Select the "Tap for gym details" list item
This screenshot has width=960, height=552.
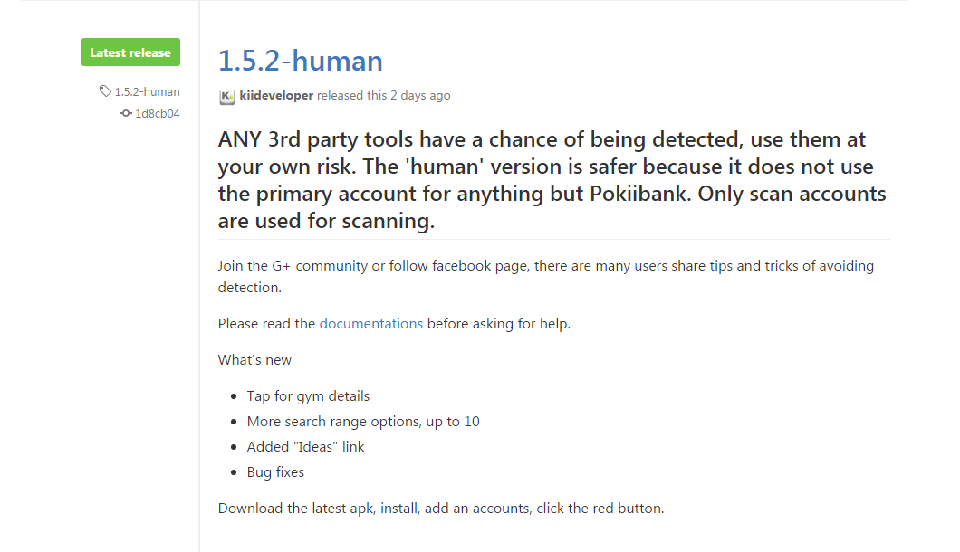click(x=308, y=395)
